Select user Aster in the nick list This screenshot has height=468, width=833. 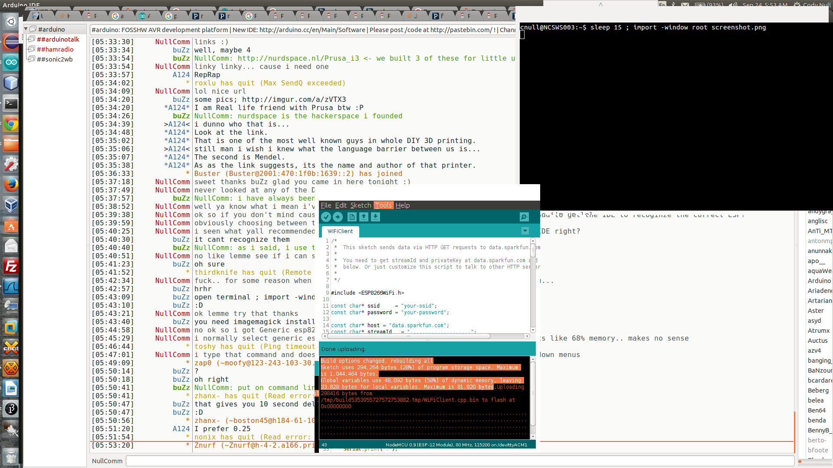(x=815, y=311)
